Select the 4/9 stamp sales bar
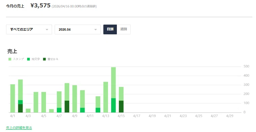256x132 pixels. point(75,99)
